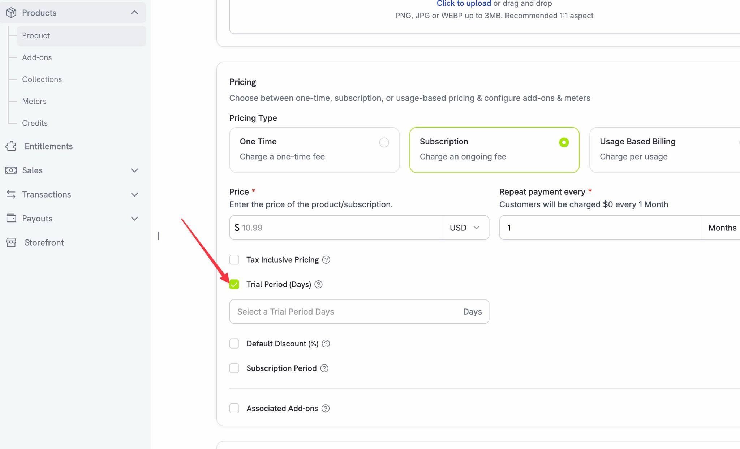Viewport: 740px width, 449px height.
Task: Click the Storefront shop icon
Action: click(11, 242)
